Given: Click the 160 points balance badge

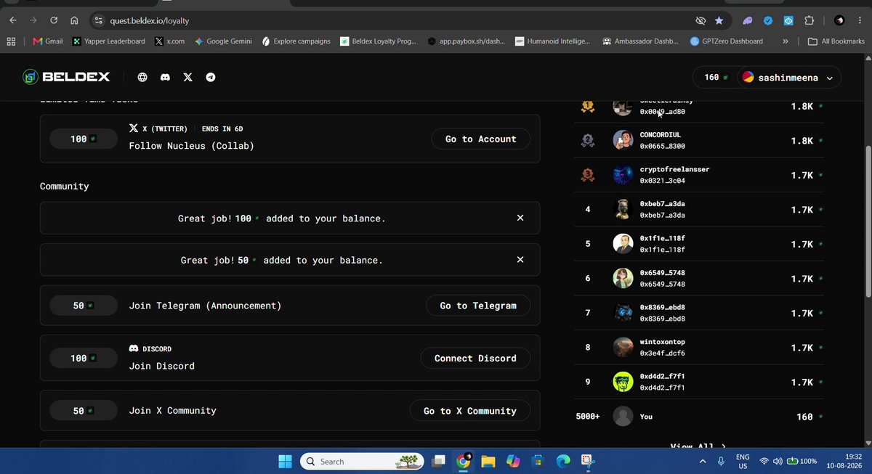Looking at the screenshot, I should 715,78.
